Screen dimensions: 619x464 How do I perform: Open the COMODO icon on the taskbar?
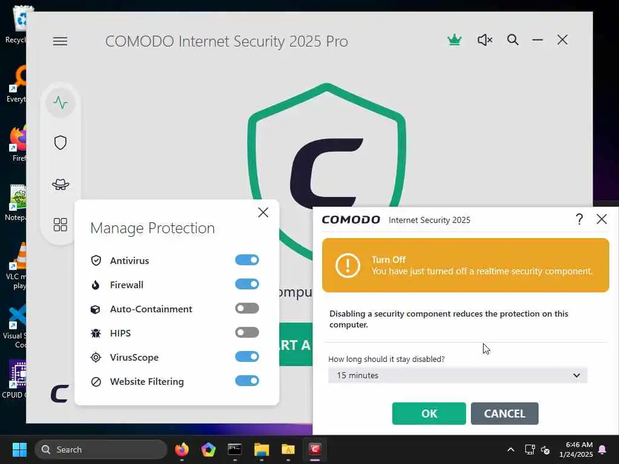coord(314,449)
